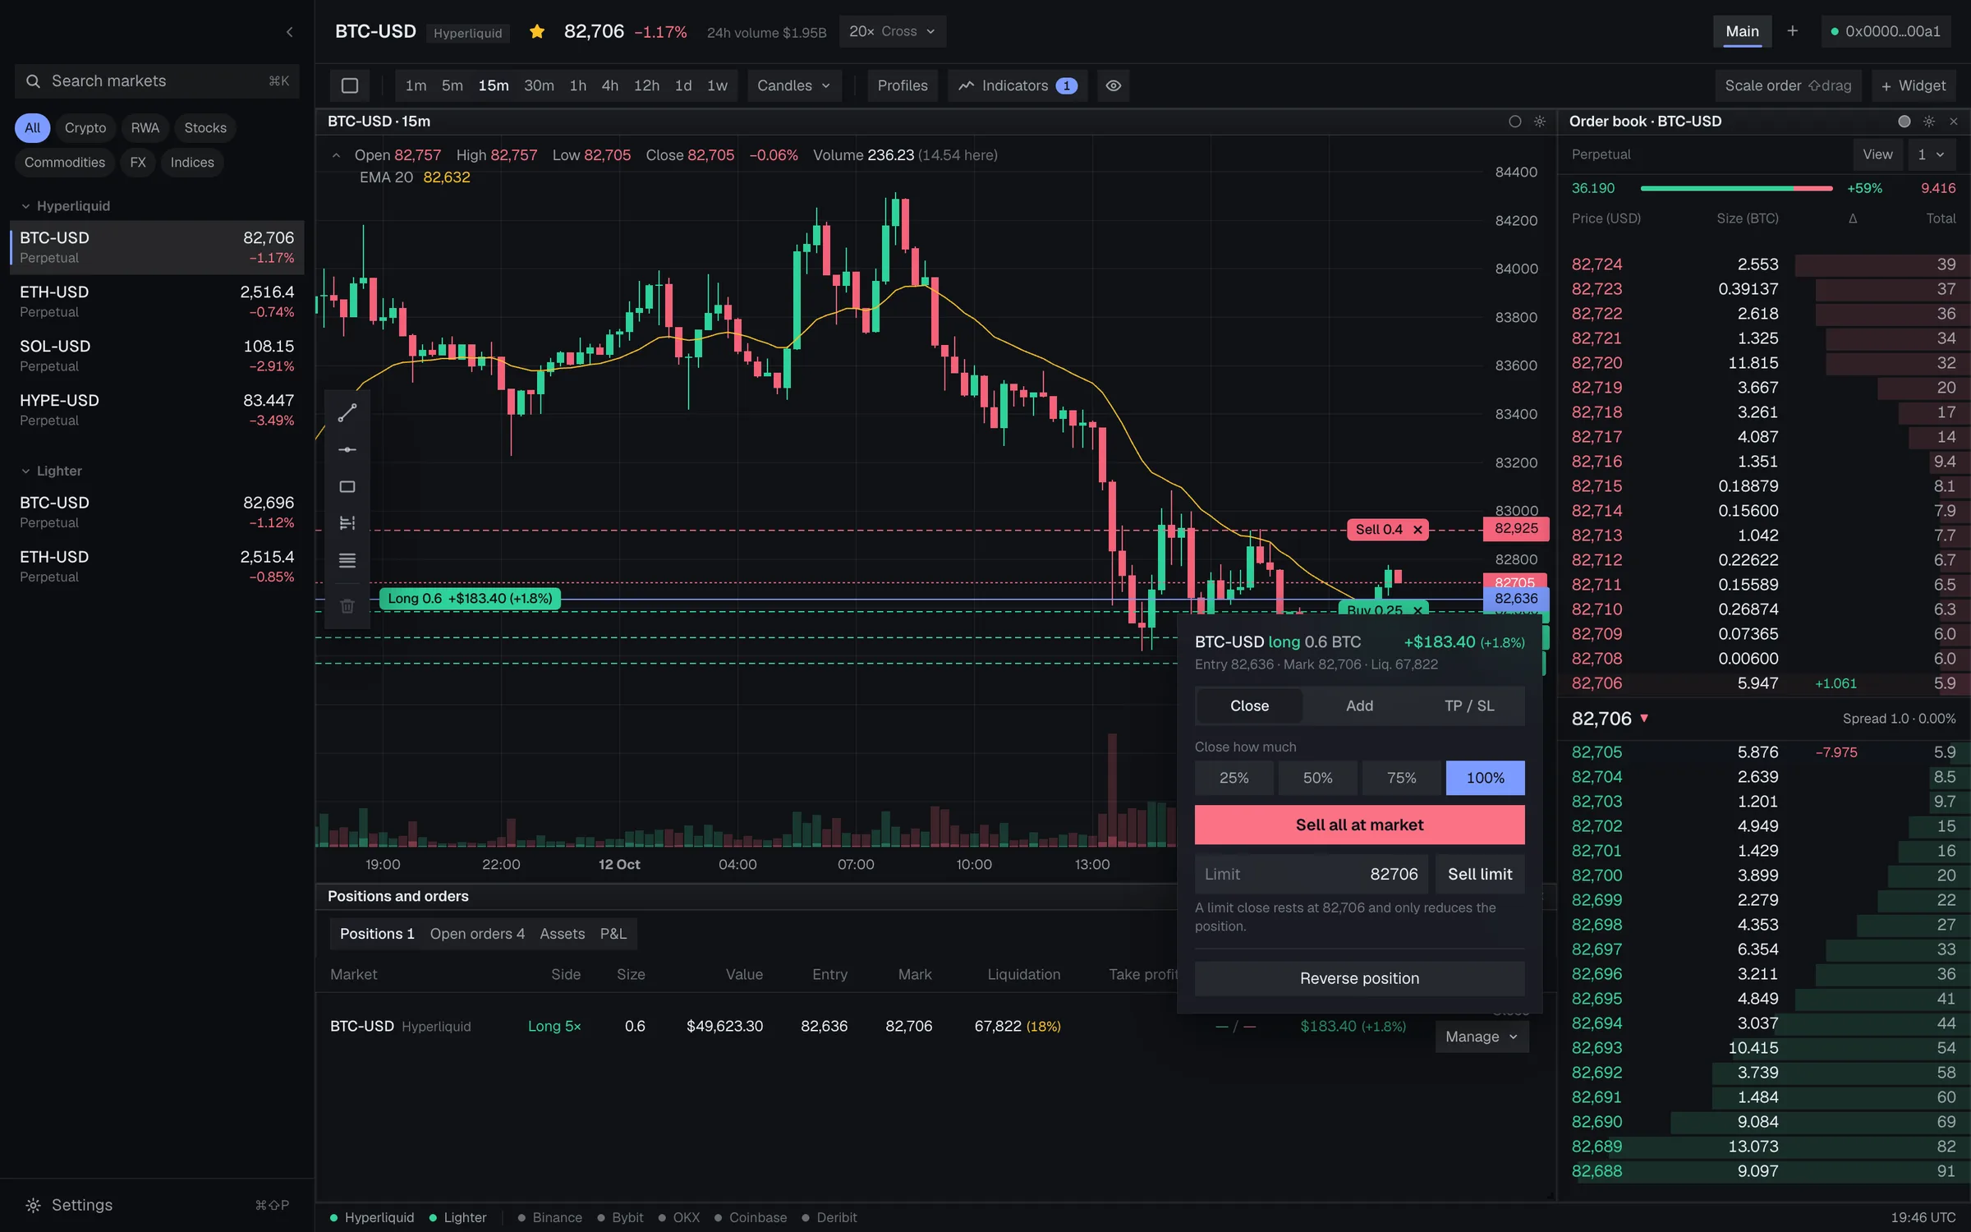Click the Limit price input field

tap(1312, 874)
